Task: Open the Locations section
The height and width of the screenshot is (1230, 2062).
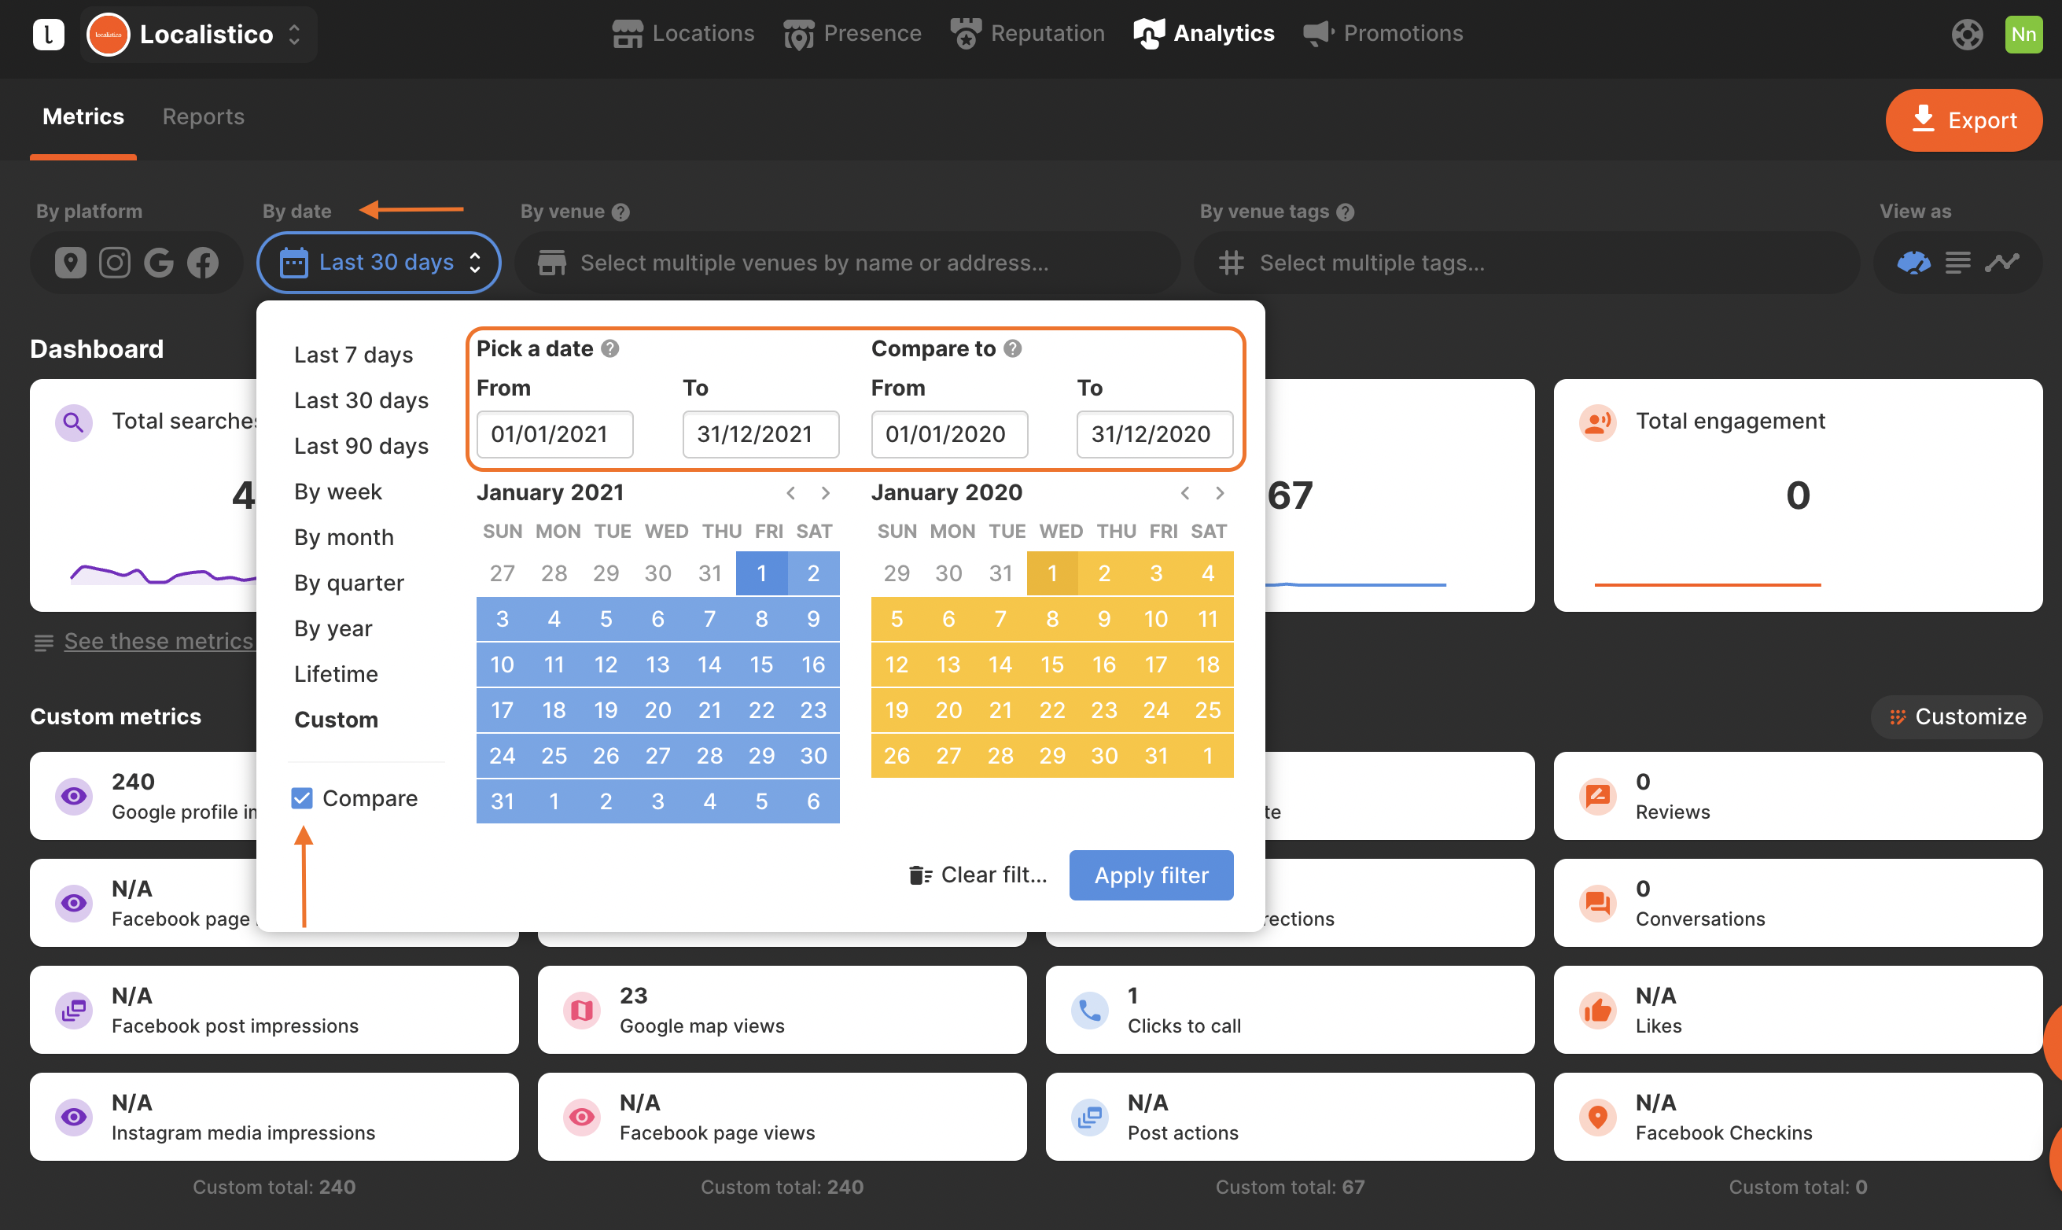Action: coord(683,33)
